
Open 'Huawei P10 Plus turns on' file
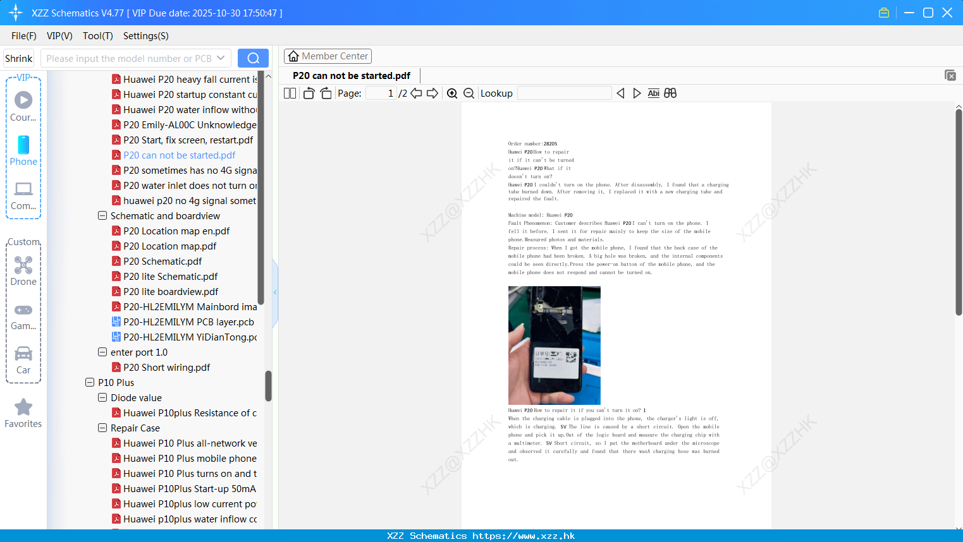click(184, 473)
